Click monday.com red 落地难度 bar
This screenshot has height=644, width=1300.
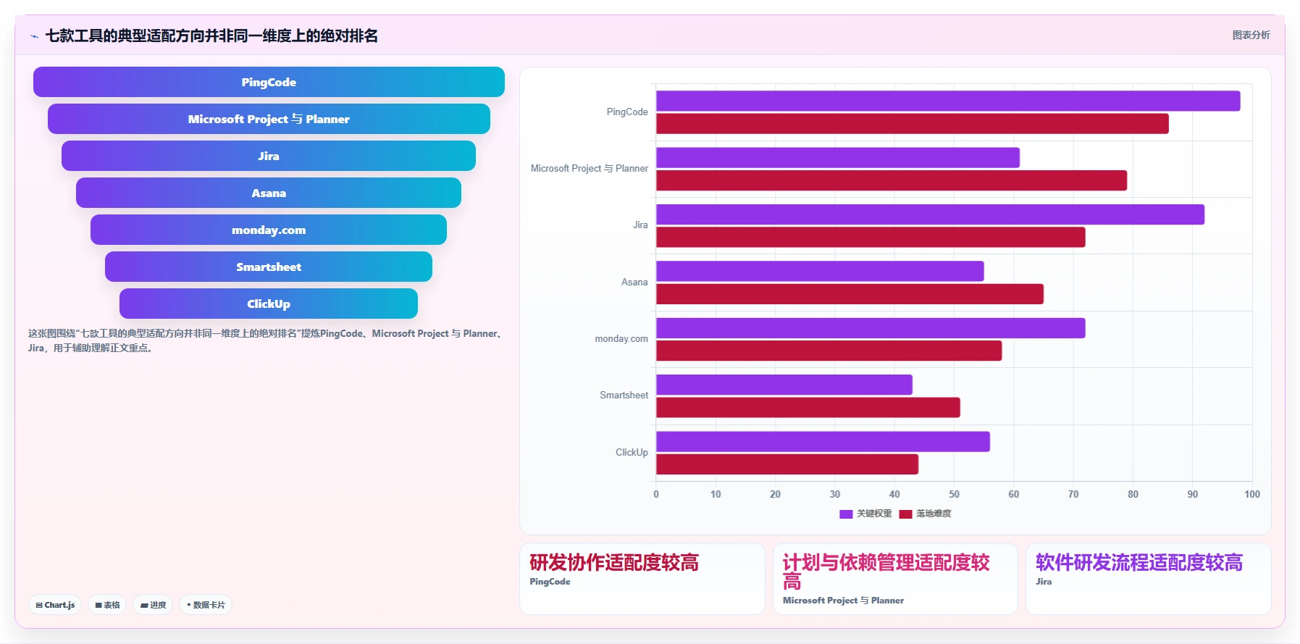(829, 351)
